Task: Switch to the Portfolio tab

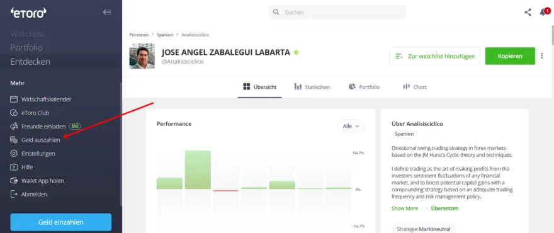Action: pos(365,87)
